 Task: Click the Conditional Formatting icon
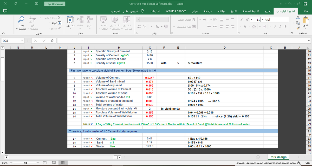127,20
